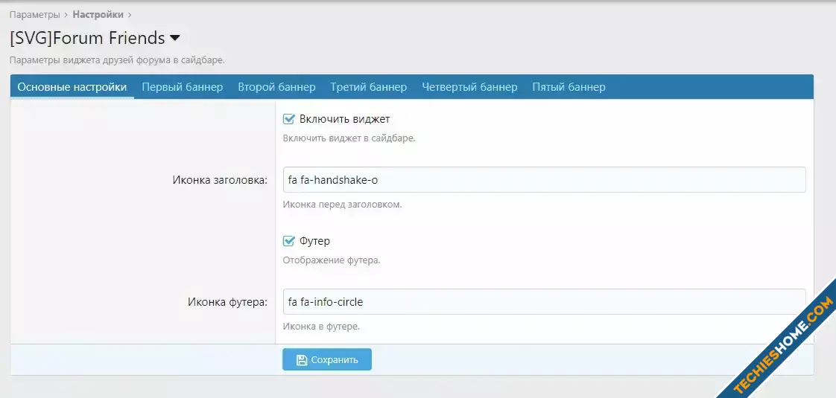This screenshot has height=398, width=836.
Task: Open the "Второй баннер" tab
Action: coord(276,87)
